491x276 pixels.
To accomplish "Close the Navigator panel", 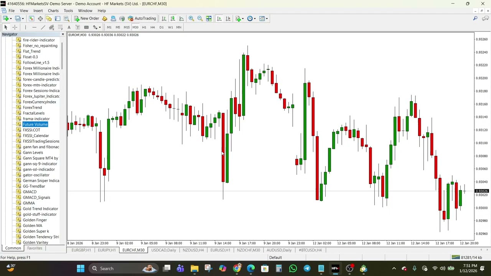I will pos(63,34).
